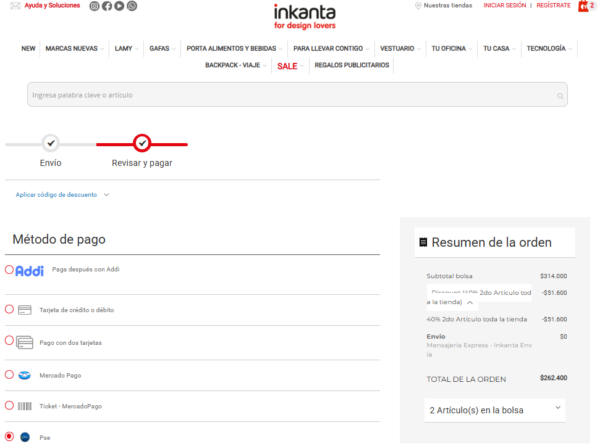Open PARA LLEVAR CONTIGO dropdown menu
The image size is (613, 446).
331,48
